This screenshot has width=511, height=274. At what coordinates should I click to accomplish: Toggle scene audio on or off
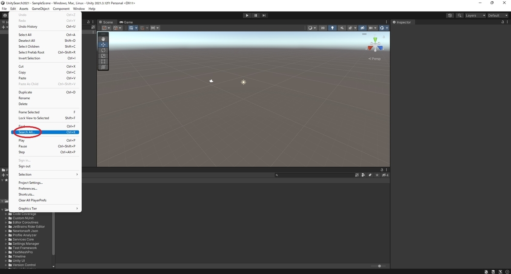coord(342,28)
